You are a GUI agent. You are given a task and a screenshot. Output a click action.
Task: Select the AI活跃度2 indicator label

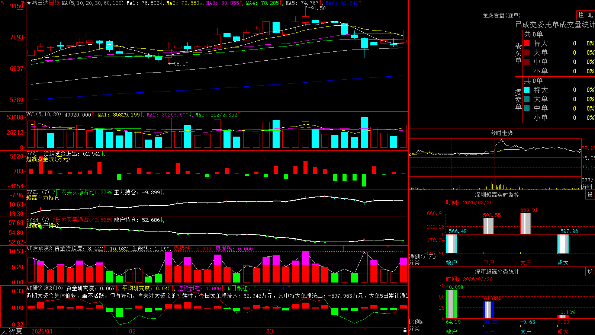39,248
